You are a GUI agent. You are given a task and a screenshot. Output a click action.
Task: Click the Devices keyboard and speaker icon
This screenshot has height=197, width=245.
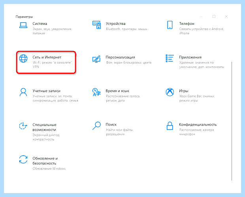pyautogui.click(x=96, y=25)
